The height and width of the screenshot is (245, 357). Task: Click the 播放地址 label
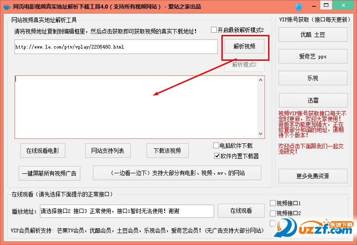click(24, 211)
